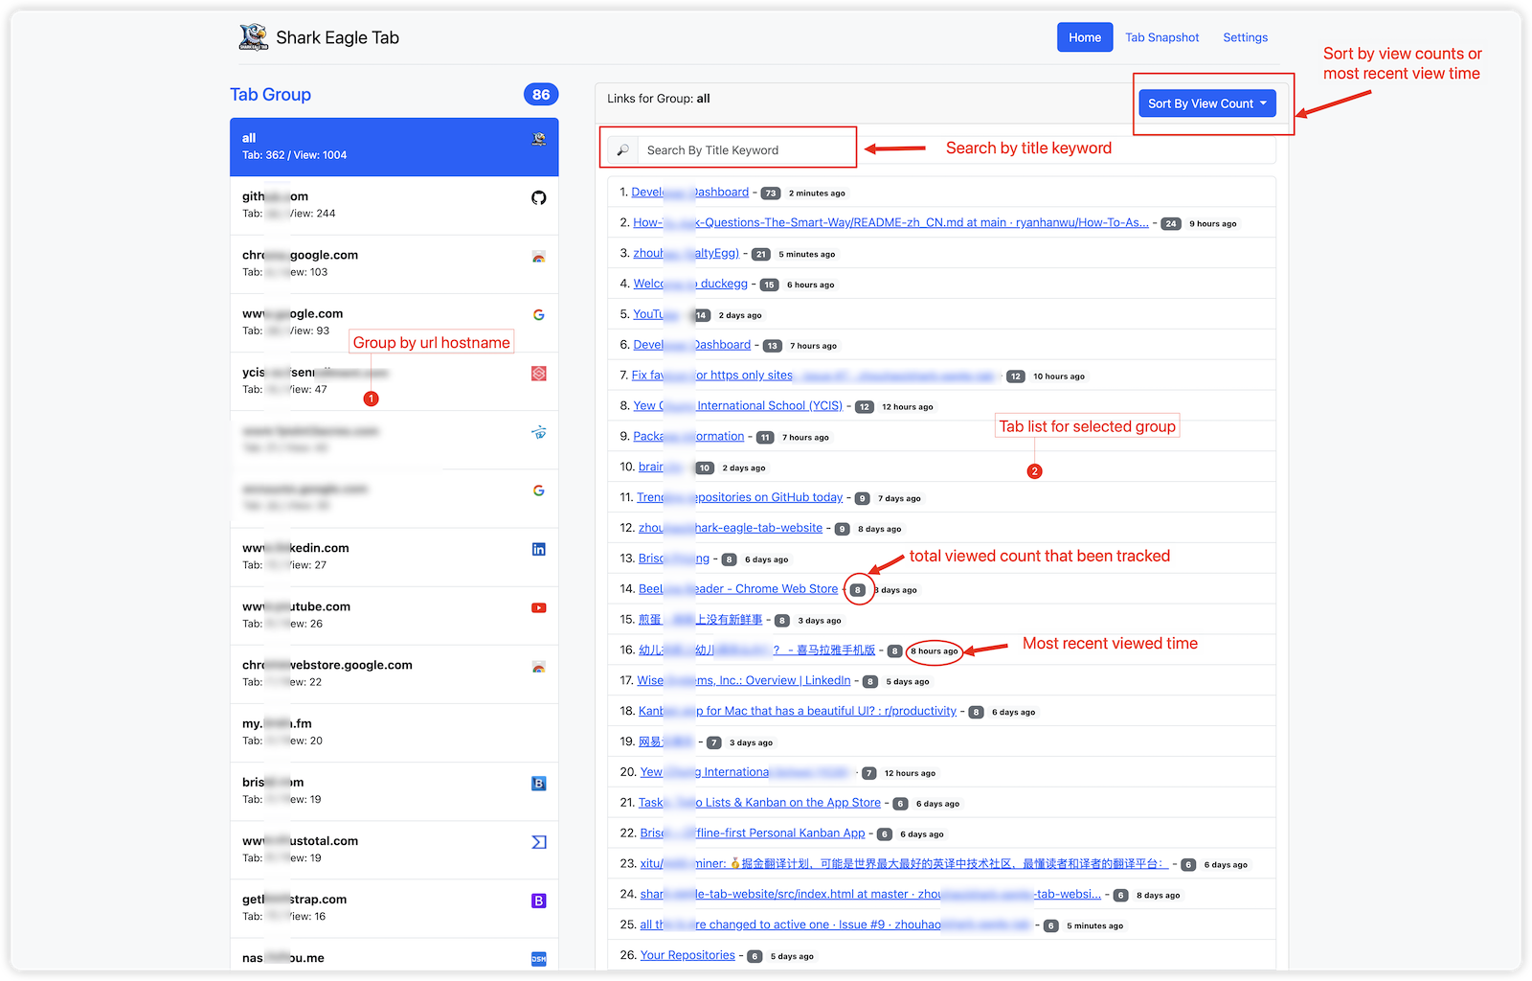Click the YouTube red play icon
The width and height of the screenshot is (1532, 981).
539,607
